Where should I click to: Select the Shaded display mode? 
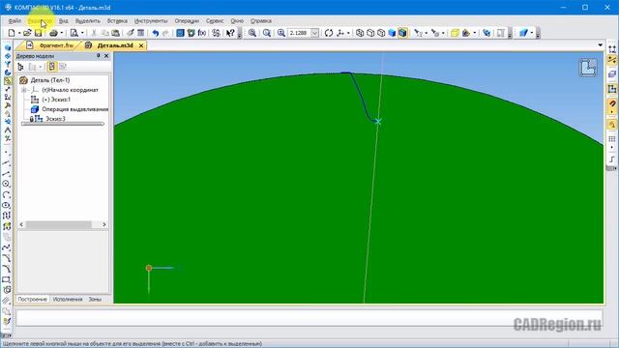pyautogui.click(x=392, y=33)
